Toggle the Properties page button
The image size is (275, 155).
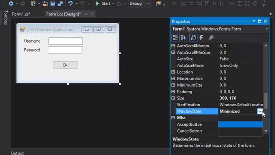pos(193,37)
